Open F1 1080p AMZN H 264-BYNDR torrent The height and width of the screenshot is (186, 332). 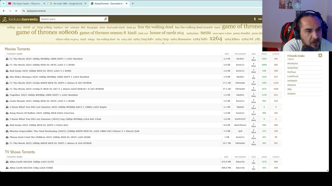[x=51, y=143]
